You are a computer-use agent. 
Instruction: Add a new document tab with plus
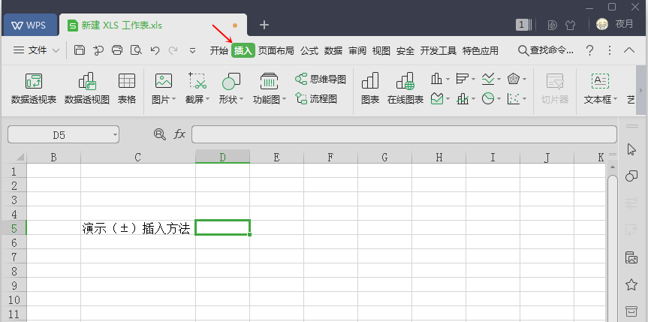[x=264, y=26]
